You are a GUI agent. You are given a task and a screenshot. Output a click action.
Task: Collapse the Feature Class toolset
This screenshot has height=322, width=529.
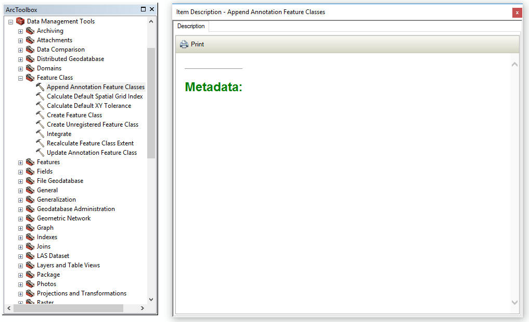pyautogui.click(x=21, y=78)
